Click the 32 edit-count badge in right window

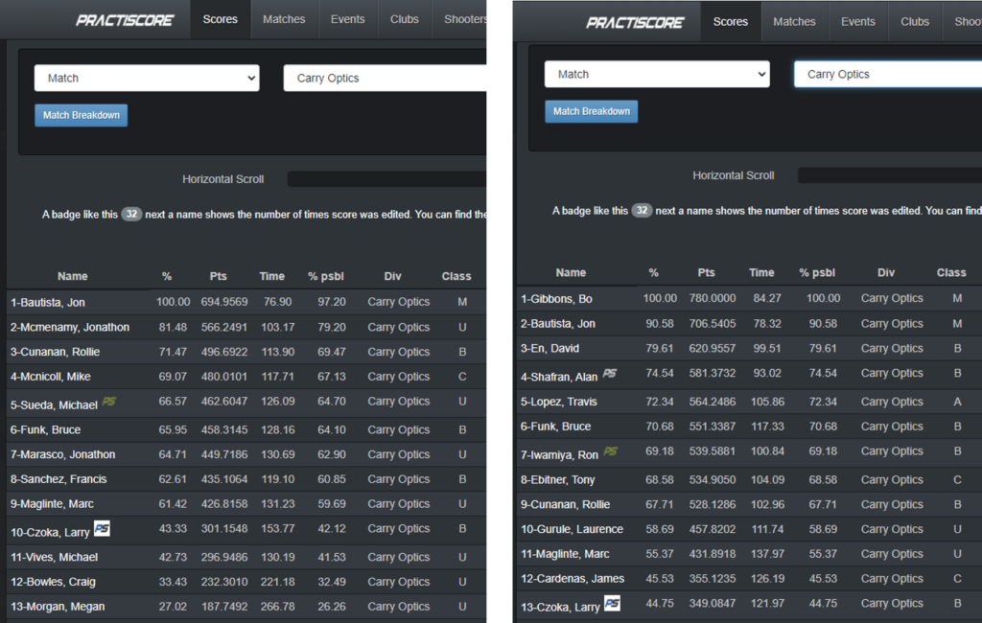pos(642,211)
